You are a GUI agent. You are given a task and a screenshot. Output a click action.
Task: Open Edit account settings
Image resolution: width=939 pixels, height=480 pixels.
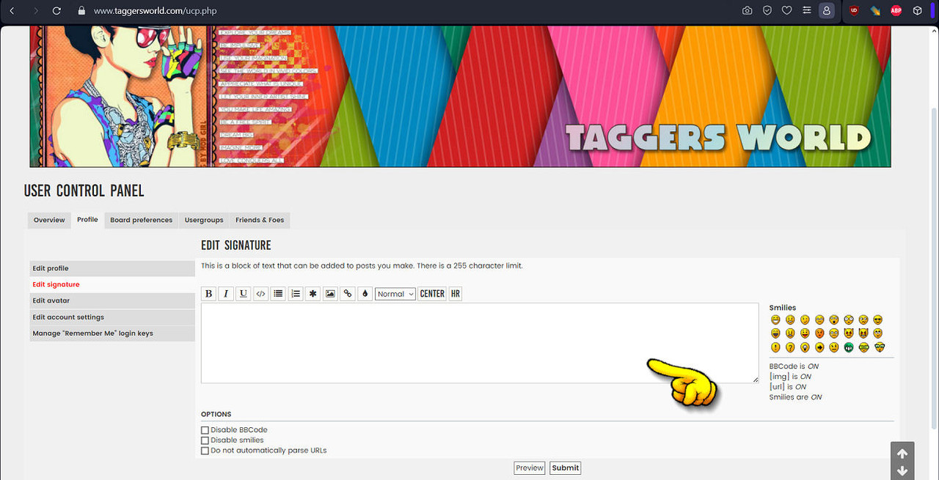coord(112,317)
